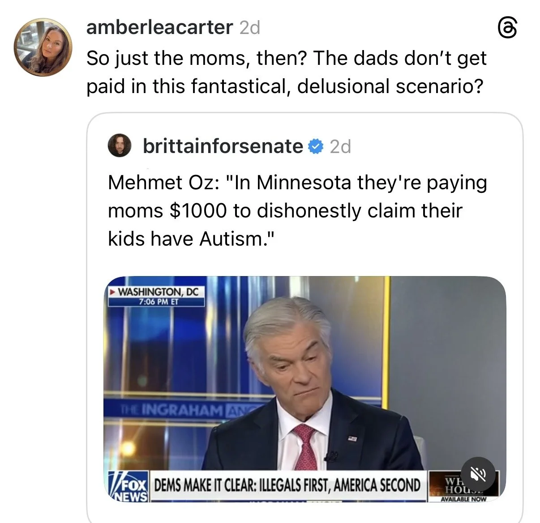Click the White House 'Available Now' box
Viewport: 540px width, 523px height.
pyautogui.click(x=463, y=486)
